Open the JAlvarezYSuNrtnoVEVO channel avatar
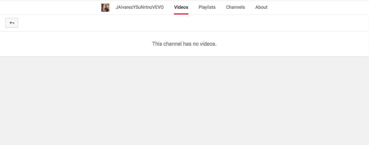The image size is (369, 145). tap(105, 7)
